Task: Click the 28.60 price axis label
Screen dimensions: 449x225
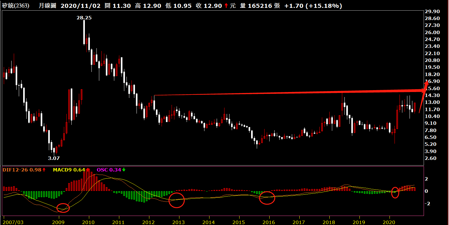Action: click(433, 18)
